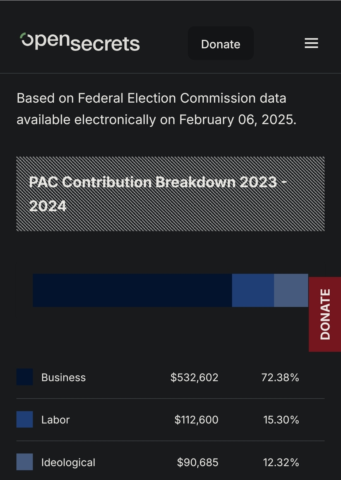Select the Labor segment of the bar chart
The height and width of the screenshot is (480, 341).
[x=253, y=290]
